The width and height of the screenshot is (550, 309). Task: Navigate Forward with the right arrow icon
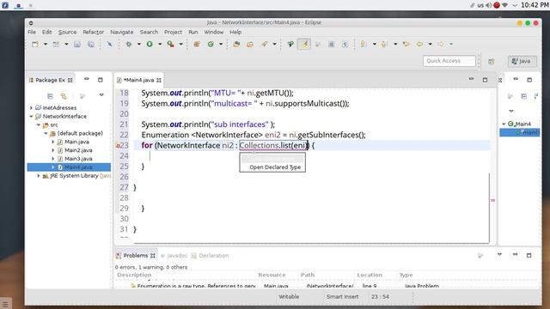[441, 44]
